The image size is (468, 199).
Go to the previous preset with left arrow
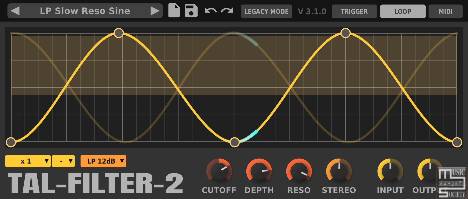click(x=15, y=11)
